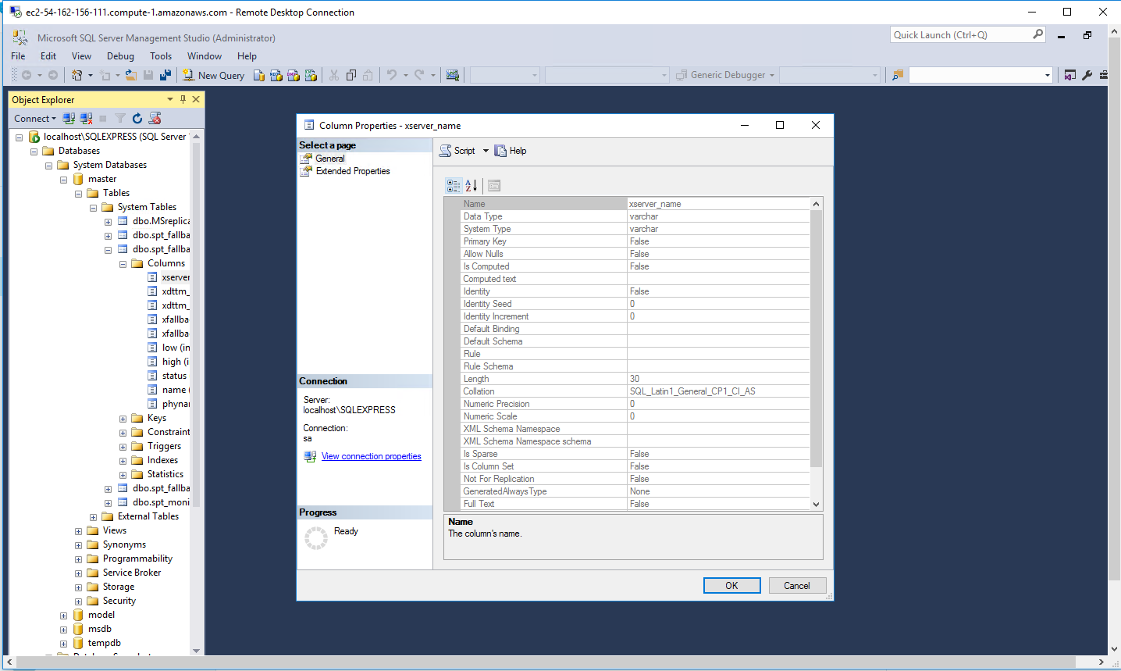The width and height of the screenshot is (1121, 671).
Task: Collapse the Columns folder node
Action: coord(123,264)
